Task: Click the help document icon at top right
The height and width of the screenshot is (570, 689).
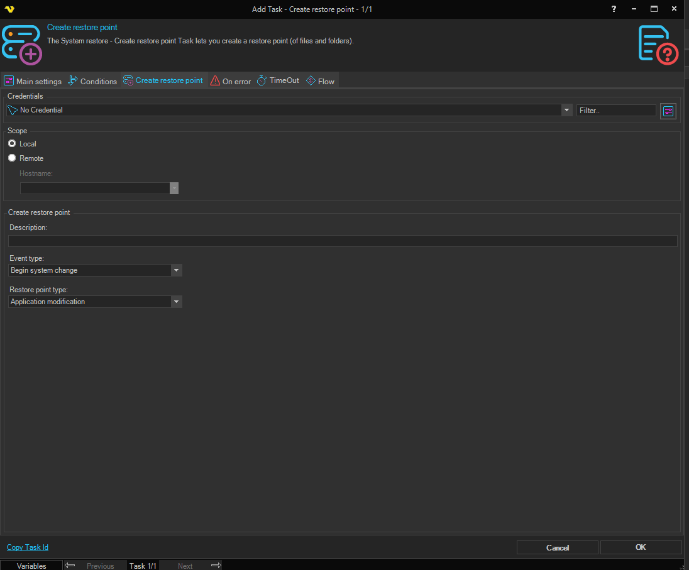Action: (x=658, y=45)
